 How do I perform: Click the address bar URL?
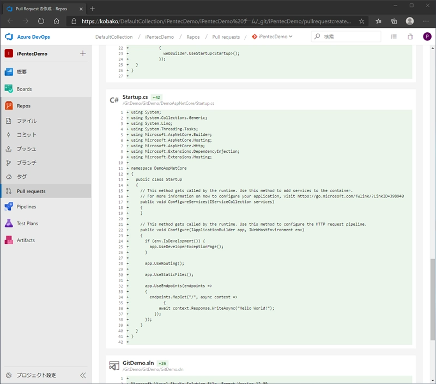216,21
